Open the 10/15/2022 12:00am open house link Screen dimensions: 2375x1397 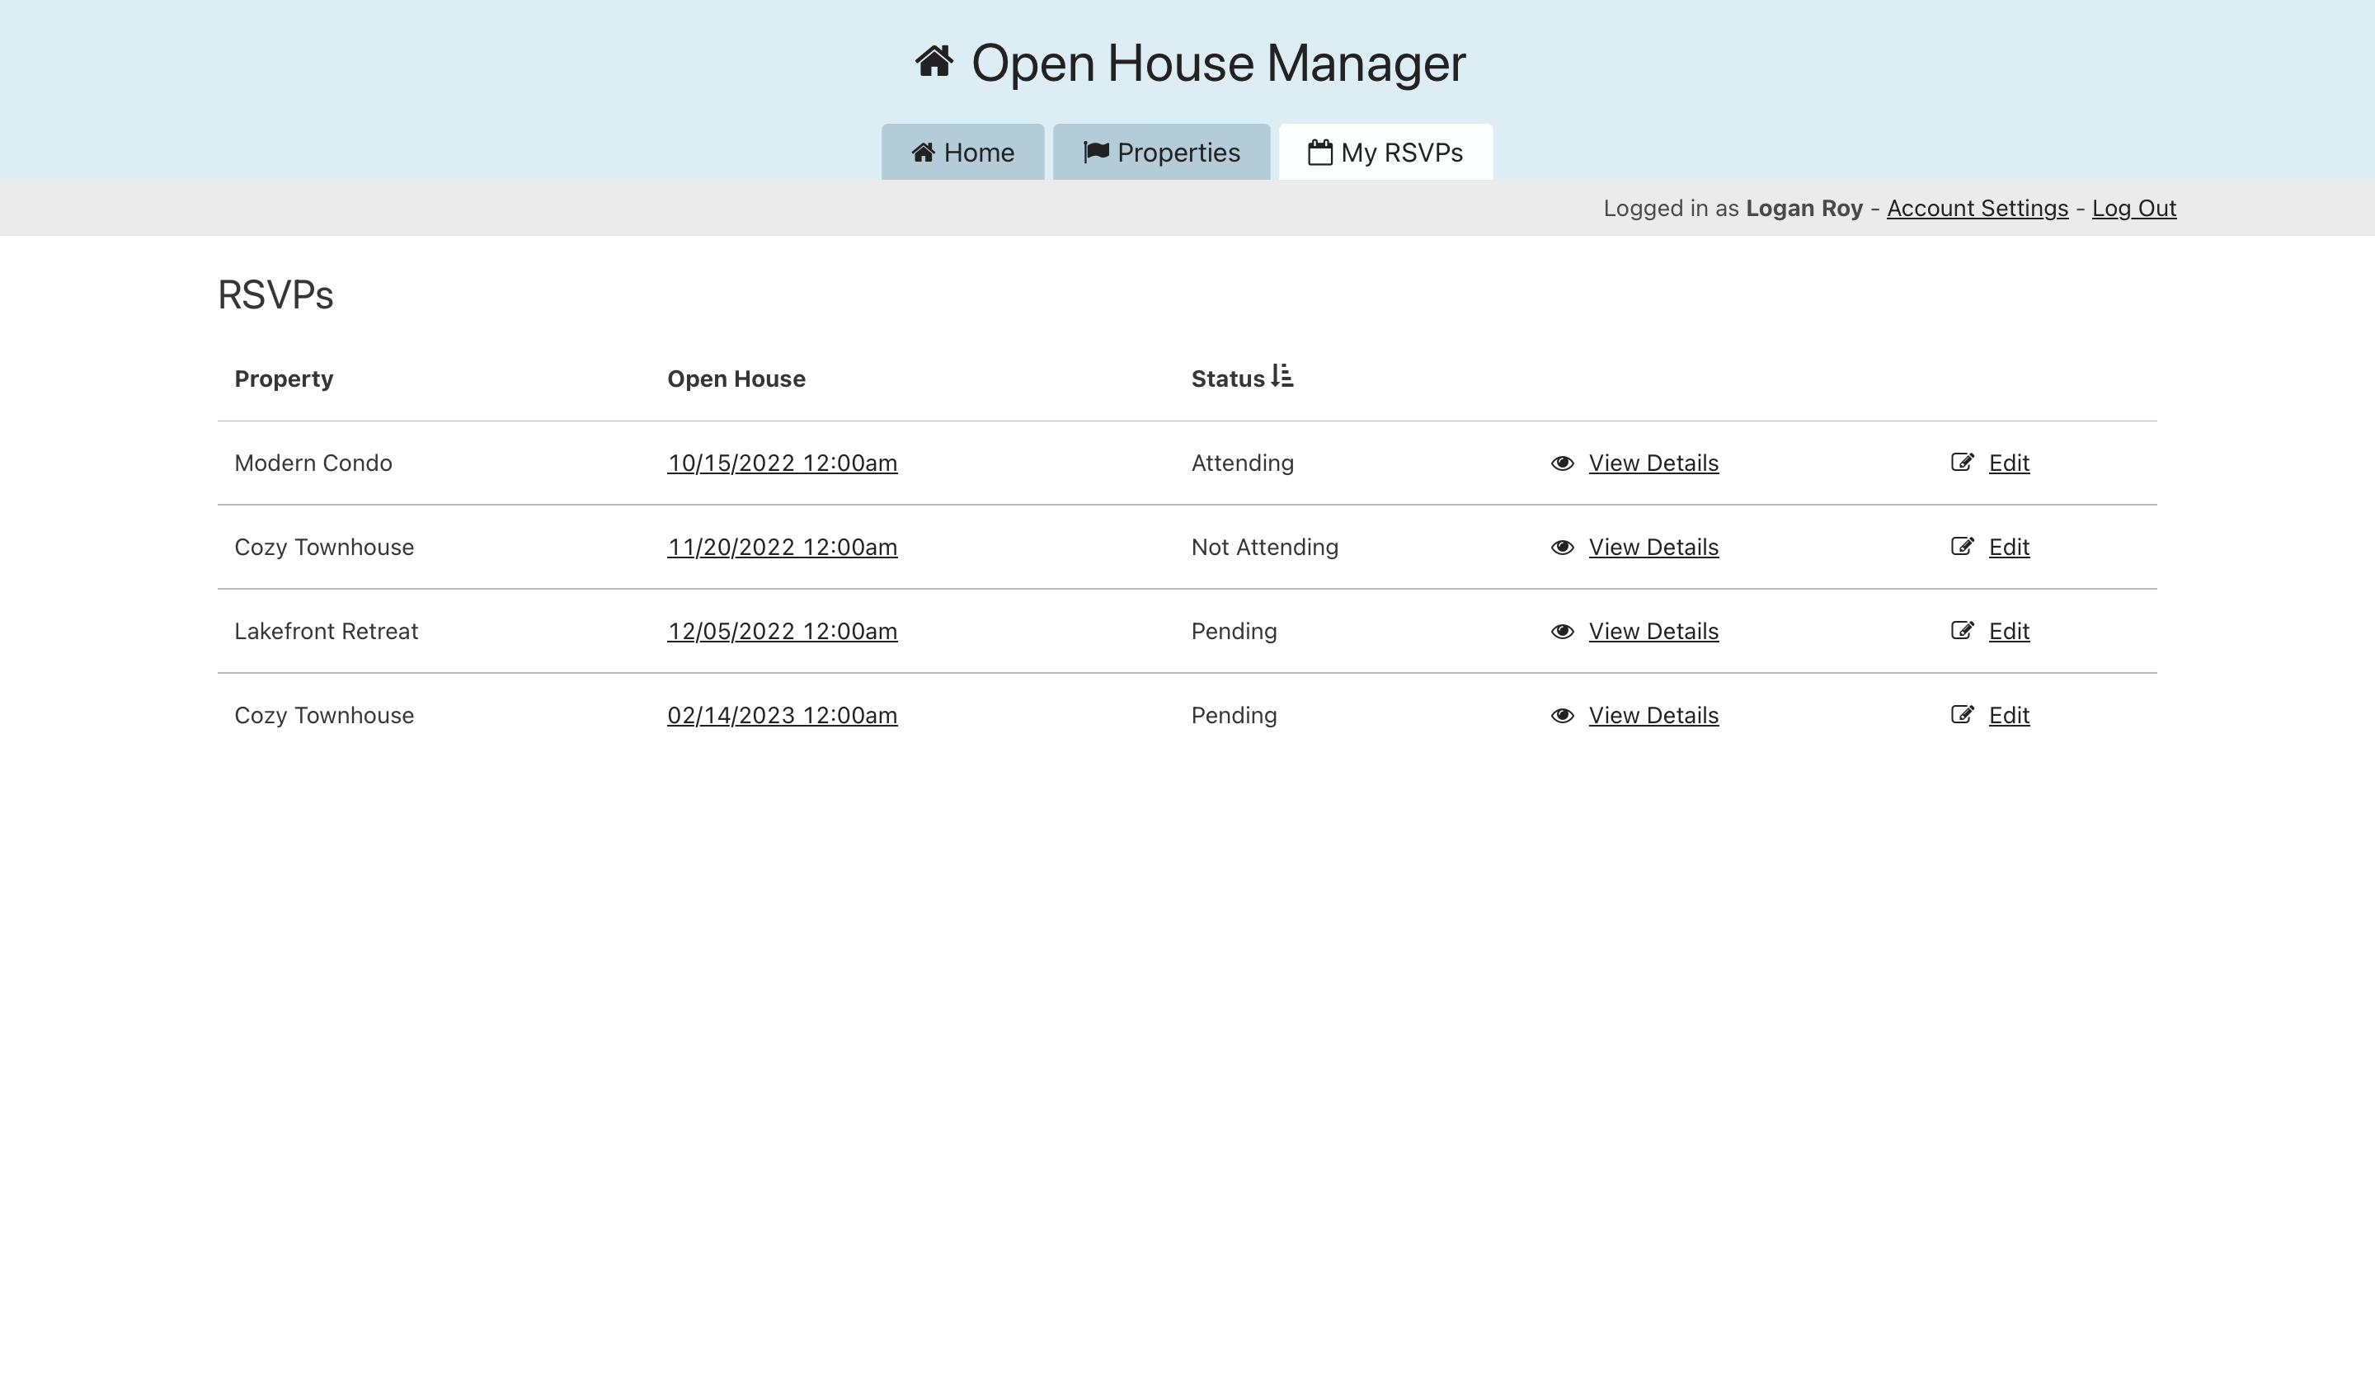coord(781,463)
